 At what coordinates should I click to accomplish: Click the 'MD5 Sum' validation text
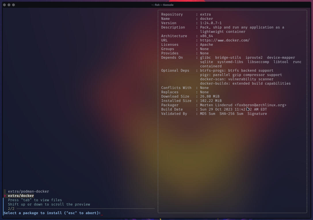[x=208, y=114]
